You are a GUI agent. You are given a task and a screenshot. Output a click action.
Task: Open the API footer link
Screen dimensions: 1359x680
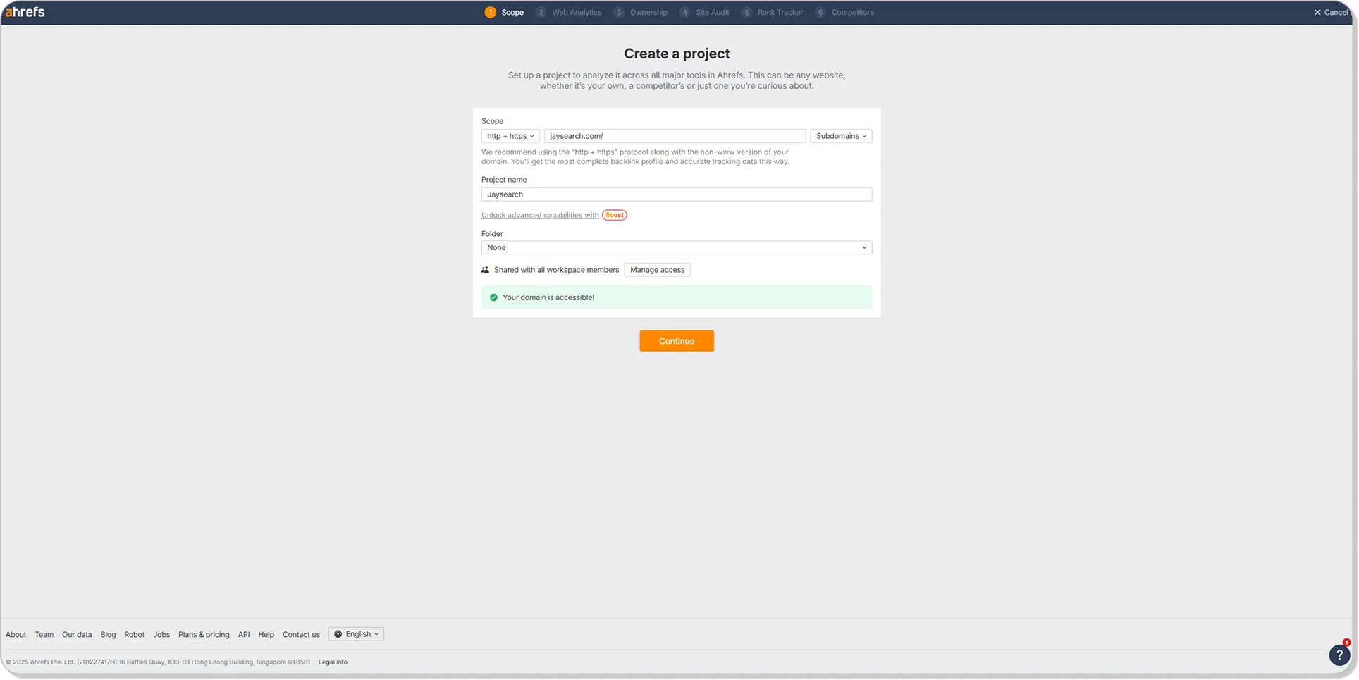click(244, 635)
